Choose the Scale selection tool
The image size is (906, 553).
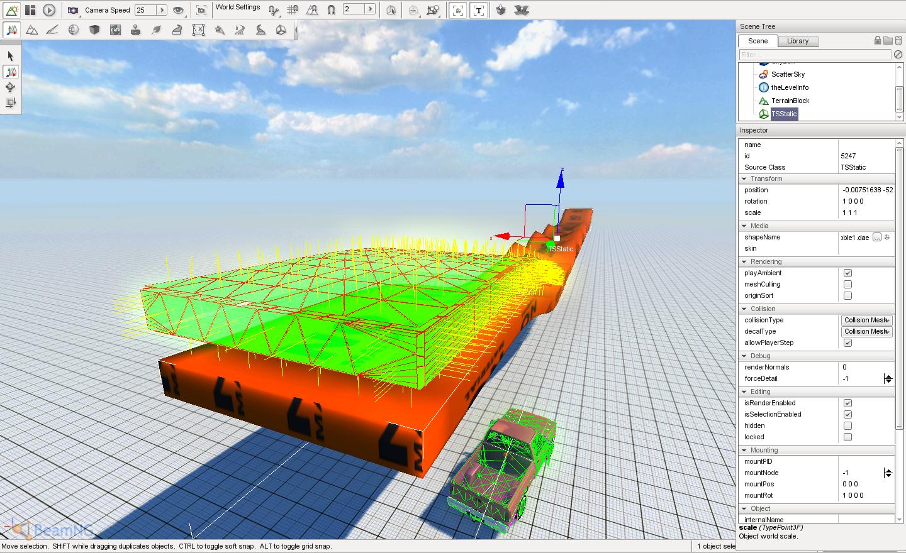coord(11,102)
